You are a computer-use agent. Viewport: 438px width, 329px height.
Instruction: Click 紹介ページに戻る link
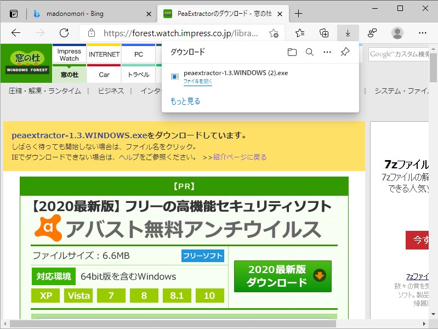click(x=240, y=157)
